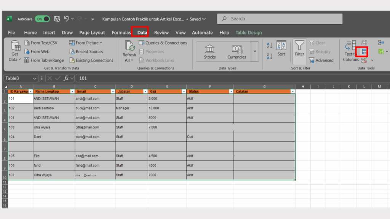
Task: Click From Web to import data
Action: tap(39, 51)
